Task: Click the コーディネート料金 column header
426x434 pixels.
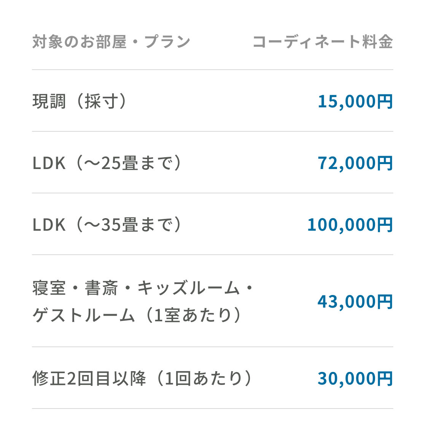Action: coord(323,42)
